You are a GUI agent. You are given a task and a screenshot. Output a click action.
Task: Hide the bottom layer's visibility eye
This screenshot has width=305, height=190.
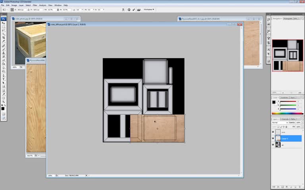click(273, 145)
